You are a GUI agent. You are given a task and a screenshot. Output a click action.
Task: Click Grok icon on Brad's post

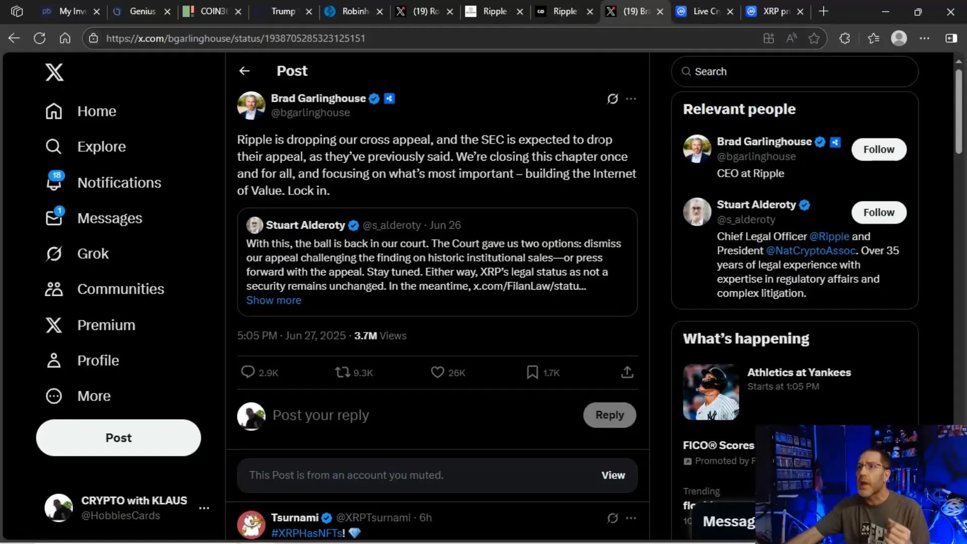pyautogui.click(x=612, y=99)
